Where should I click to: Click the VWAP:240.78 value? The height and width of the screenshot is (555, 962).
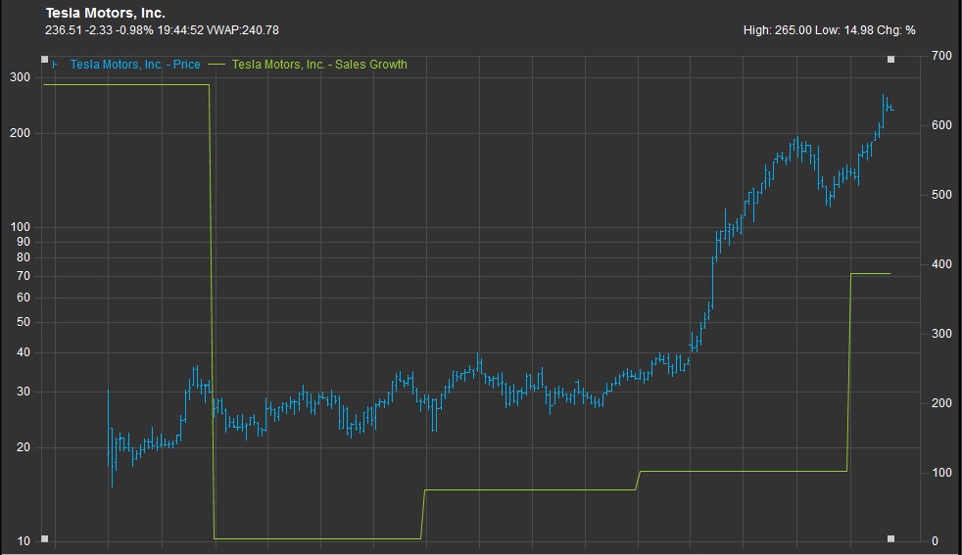(242, 30)
